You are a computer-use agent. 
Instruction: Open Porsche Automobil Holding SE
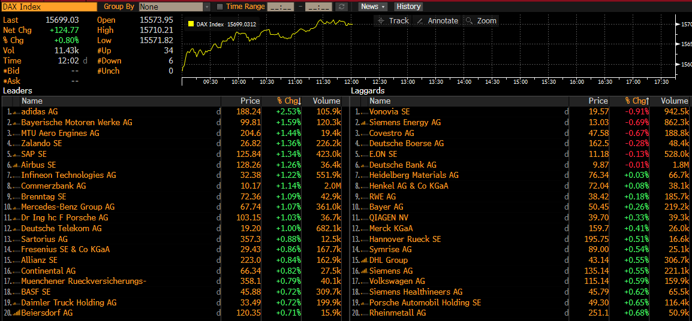(x=425, y=302)
